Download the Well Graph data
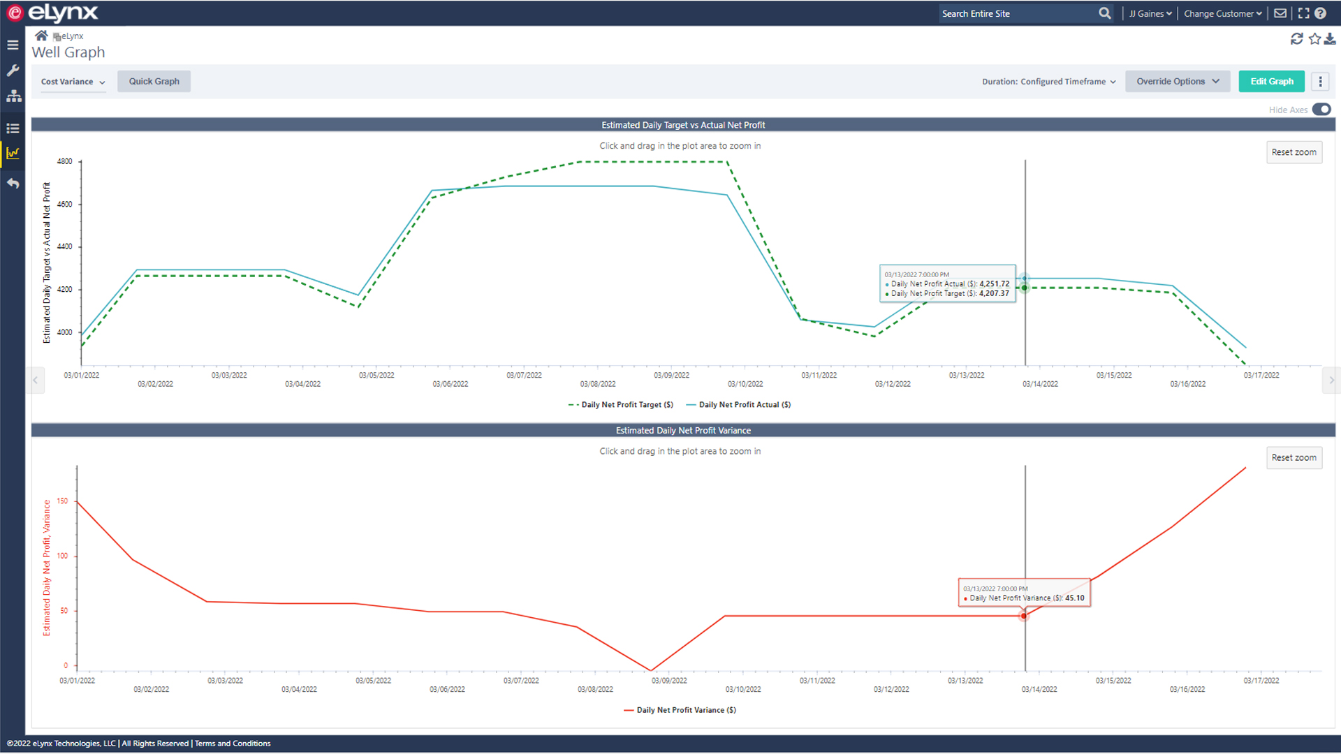1341x754 pixels. click(1331, 38)
